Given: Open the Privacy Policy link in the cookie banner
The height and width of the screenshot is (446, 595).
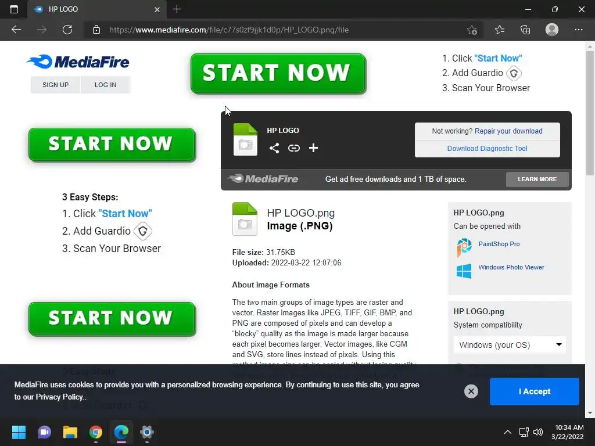Looking at the screenshot, I should coord(59,397).
